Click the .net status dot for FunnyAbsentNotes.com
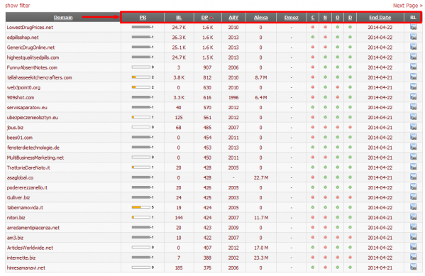 325,67
